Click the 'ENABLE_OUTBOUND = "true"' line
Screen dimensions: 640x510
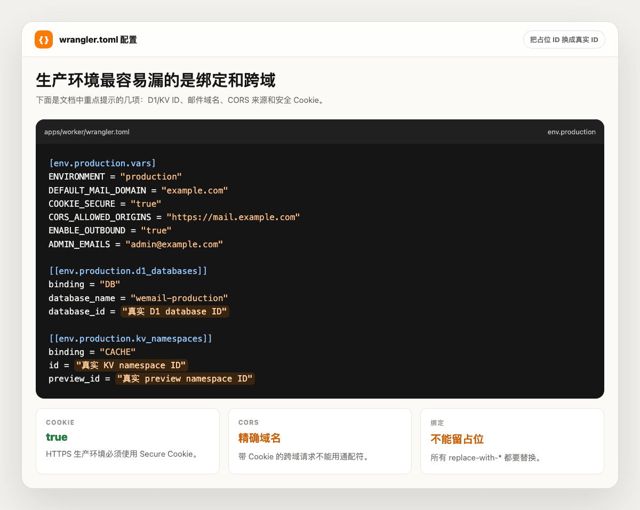pos(110,230)
